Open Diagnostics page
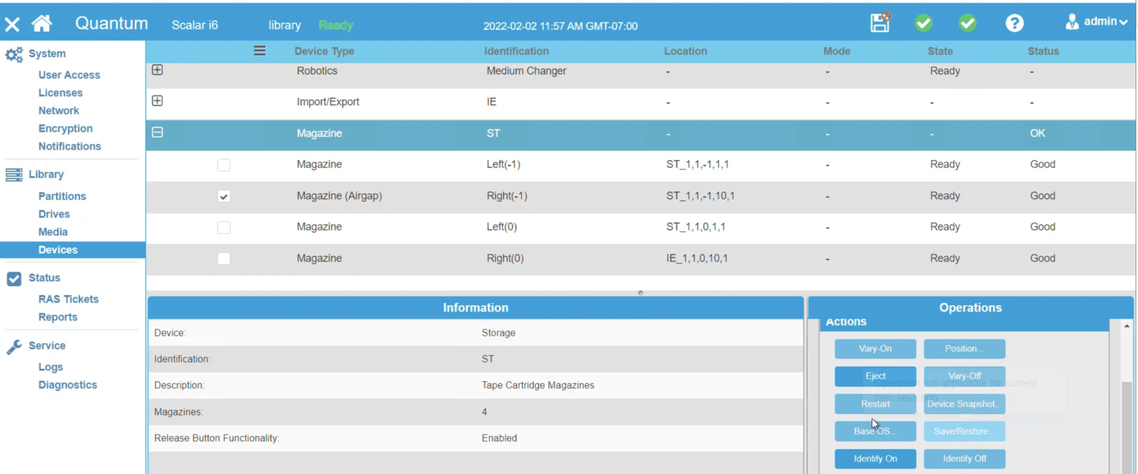 (x=68, y=385)
